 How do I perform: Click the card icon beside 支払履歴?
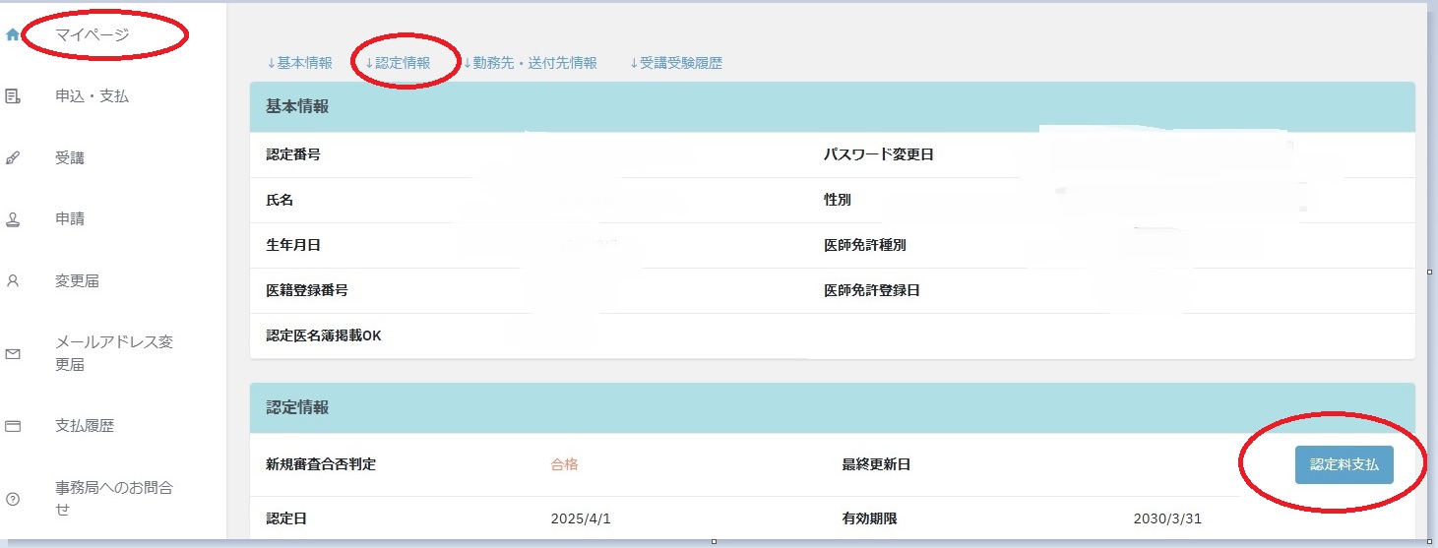point(13,426)
